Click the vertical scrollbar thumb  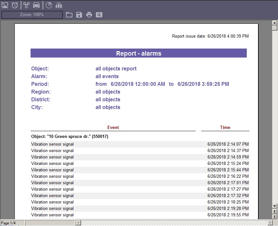(x=275, y=28)
